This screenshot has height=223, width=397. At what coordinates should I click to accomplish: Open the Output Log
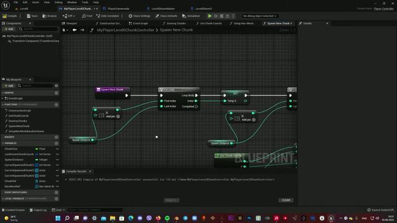pos(38,210)
